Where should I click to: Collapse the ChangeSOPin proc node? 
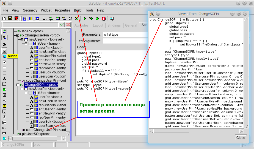click(18, 85)
